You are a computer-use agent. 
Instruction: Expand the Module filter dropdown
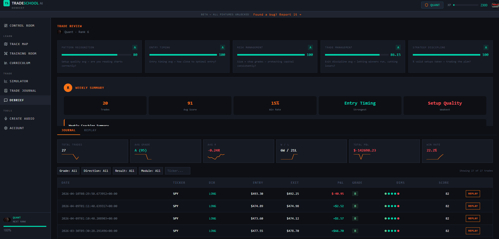151,171
